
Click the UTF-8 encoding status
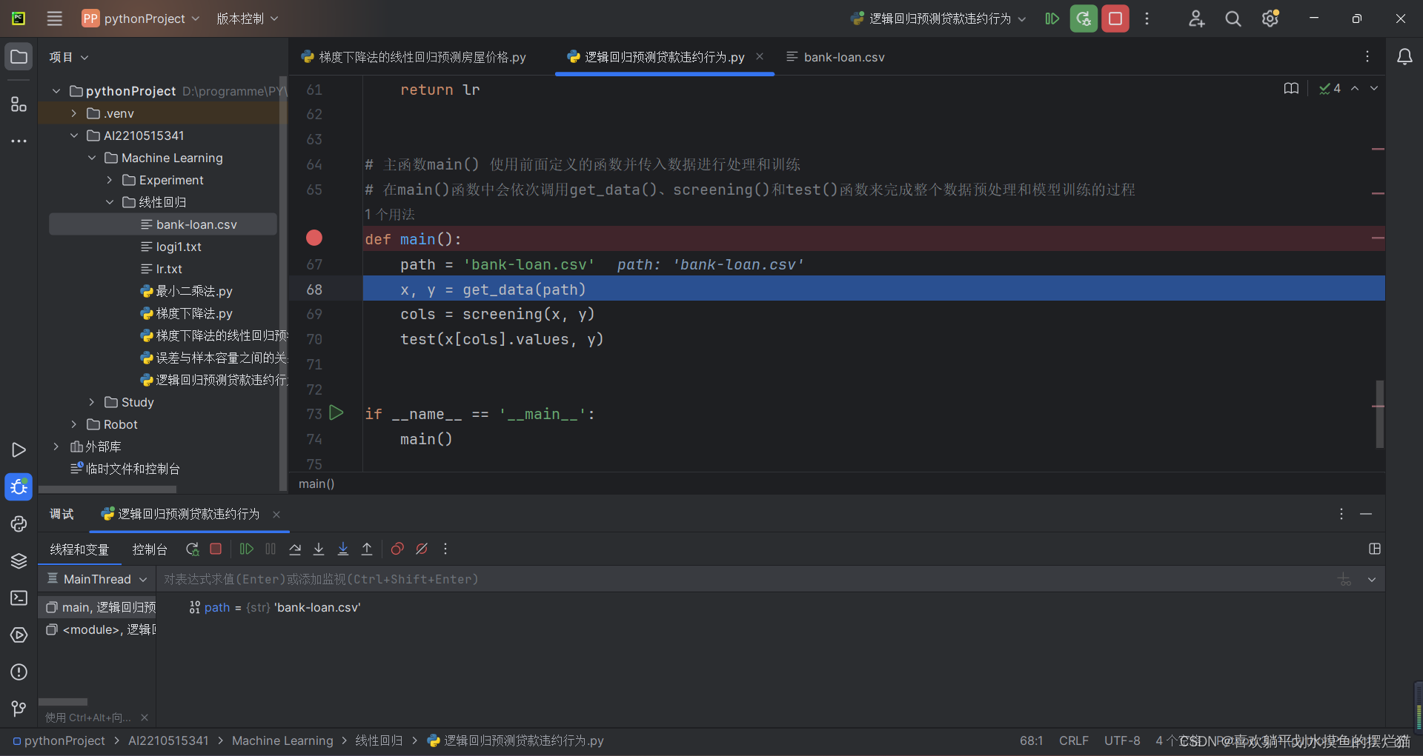(x=1122, y=740)
